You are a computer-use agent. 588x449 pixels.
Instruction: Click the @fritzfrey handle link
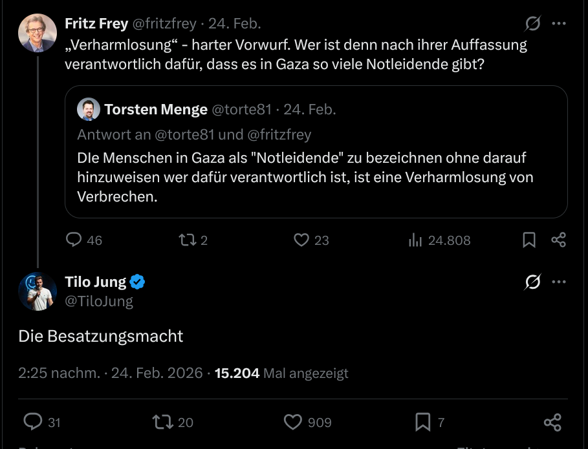pos(164,24)
